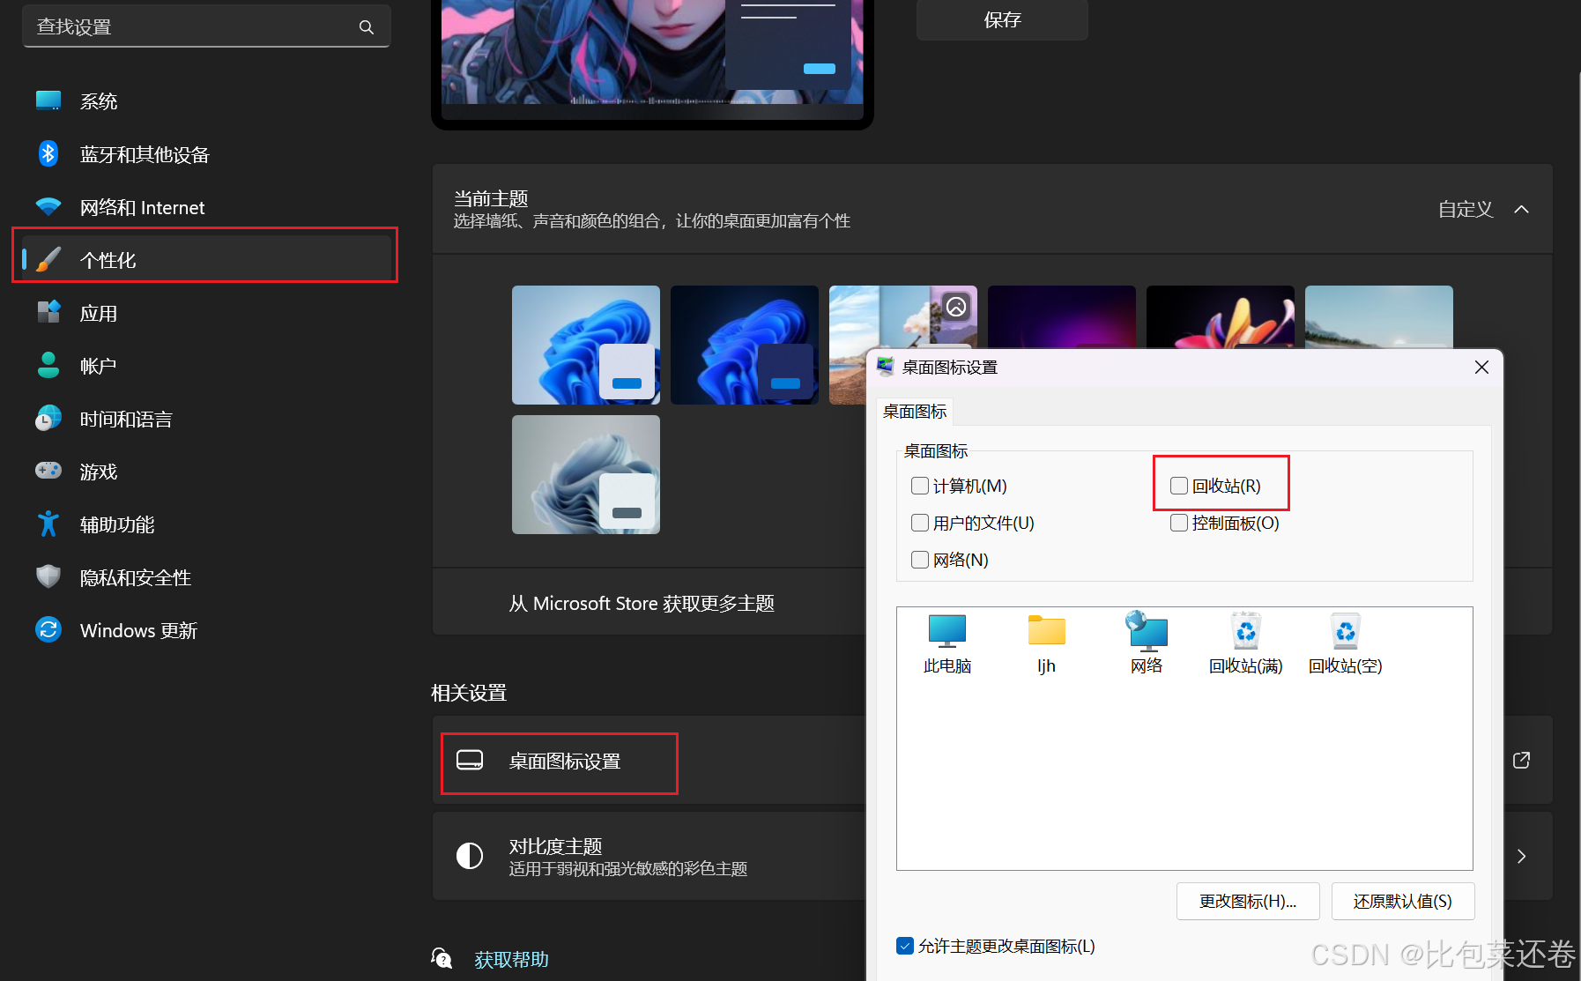Click the contrast half-circle icon
Viewport: 1581px width, 981px height.
470,855
